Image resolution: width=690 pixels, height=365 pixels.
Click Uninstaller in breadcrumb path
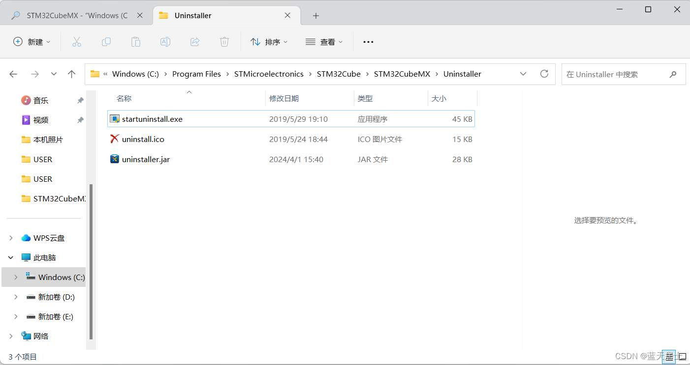pos(462,74)
